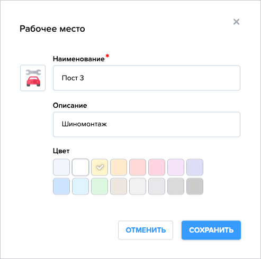Select the light cyan color swatch
Screen dimensions: 261x259
click(x=80, y=186)
